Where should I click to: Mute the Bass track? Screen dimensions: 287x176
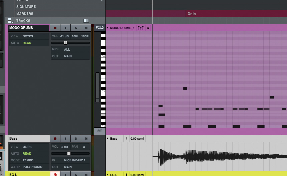(x=86, y=139)
